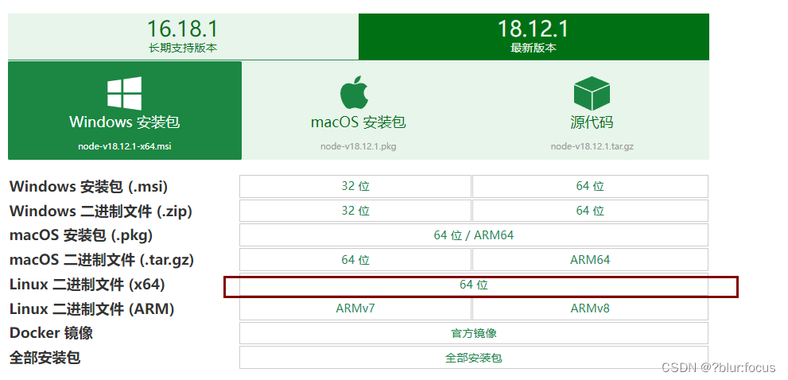Screen dimensions: 788x380
Task: Choose 64-bit Windows .msi installer
Action: point(590,187)
